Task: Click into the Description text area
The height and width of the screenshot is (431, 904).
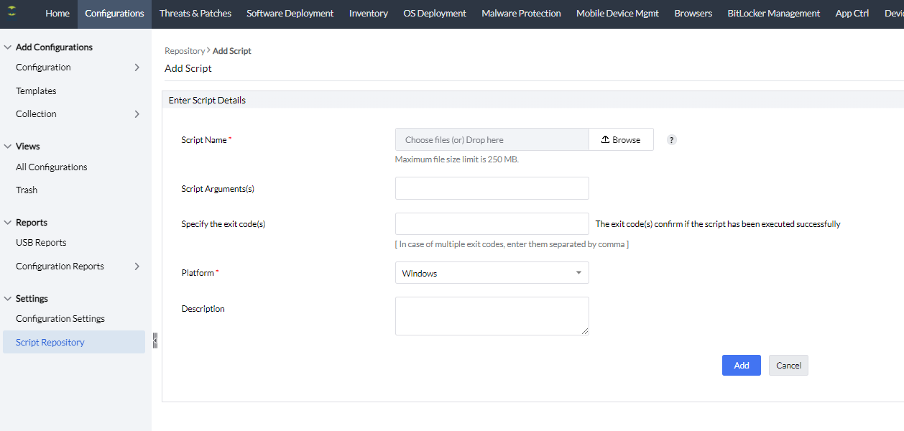Action: click(492, 316)
